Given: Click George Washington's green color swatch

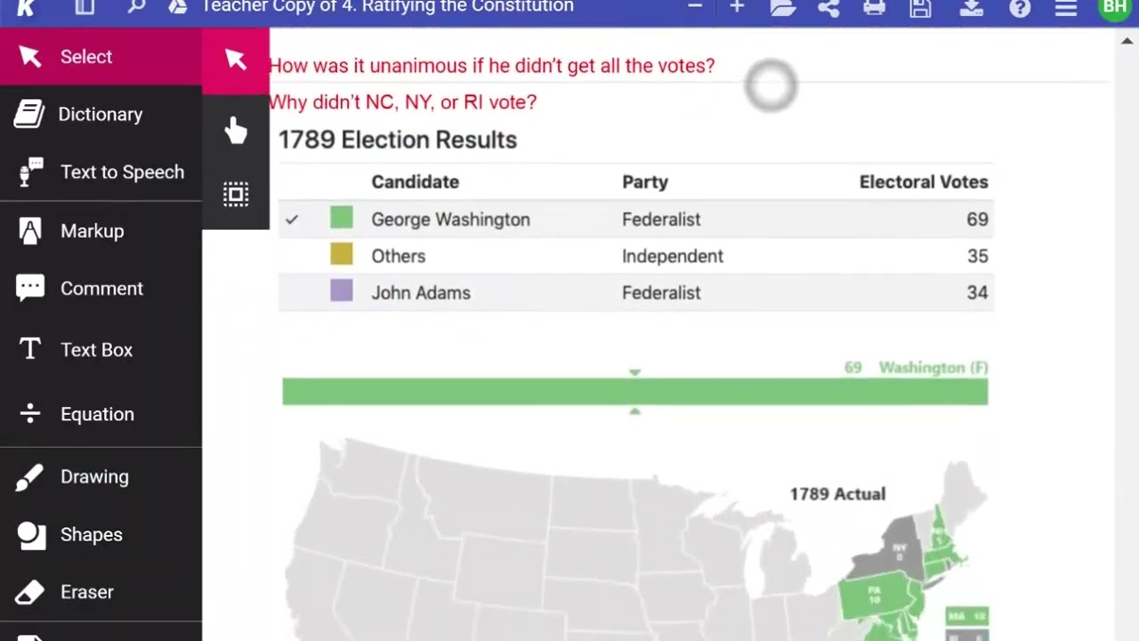Looking at the screenshot, I should (x=342, y=218).
